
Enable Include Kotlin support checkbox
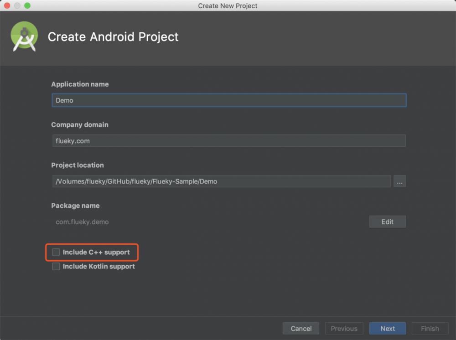(x=56, y=266)
